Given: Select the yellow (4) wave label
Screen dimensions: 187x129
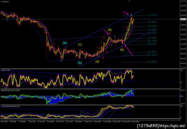Looking at the screenshot, I should (x=122, y=50).
